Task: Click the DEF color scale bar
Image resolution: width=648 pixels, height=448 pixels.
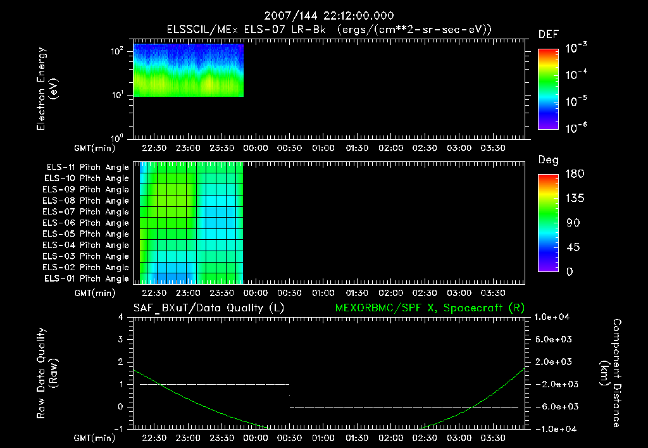Action: [x=548, y=89]
